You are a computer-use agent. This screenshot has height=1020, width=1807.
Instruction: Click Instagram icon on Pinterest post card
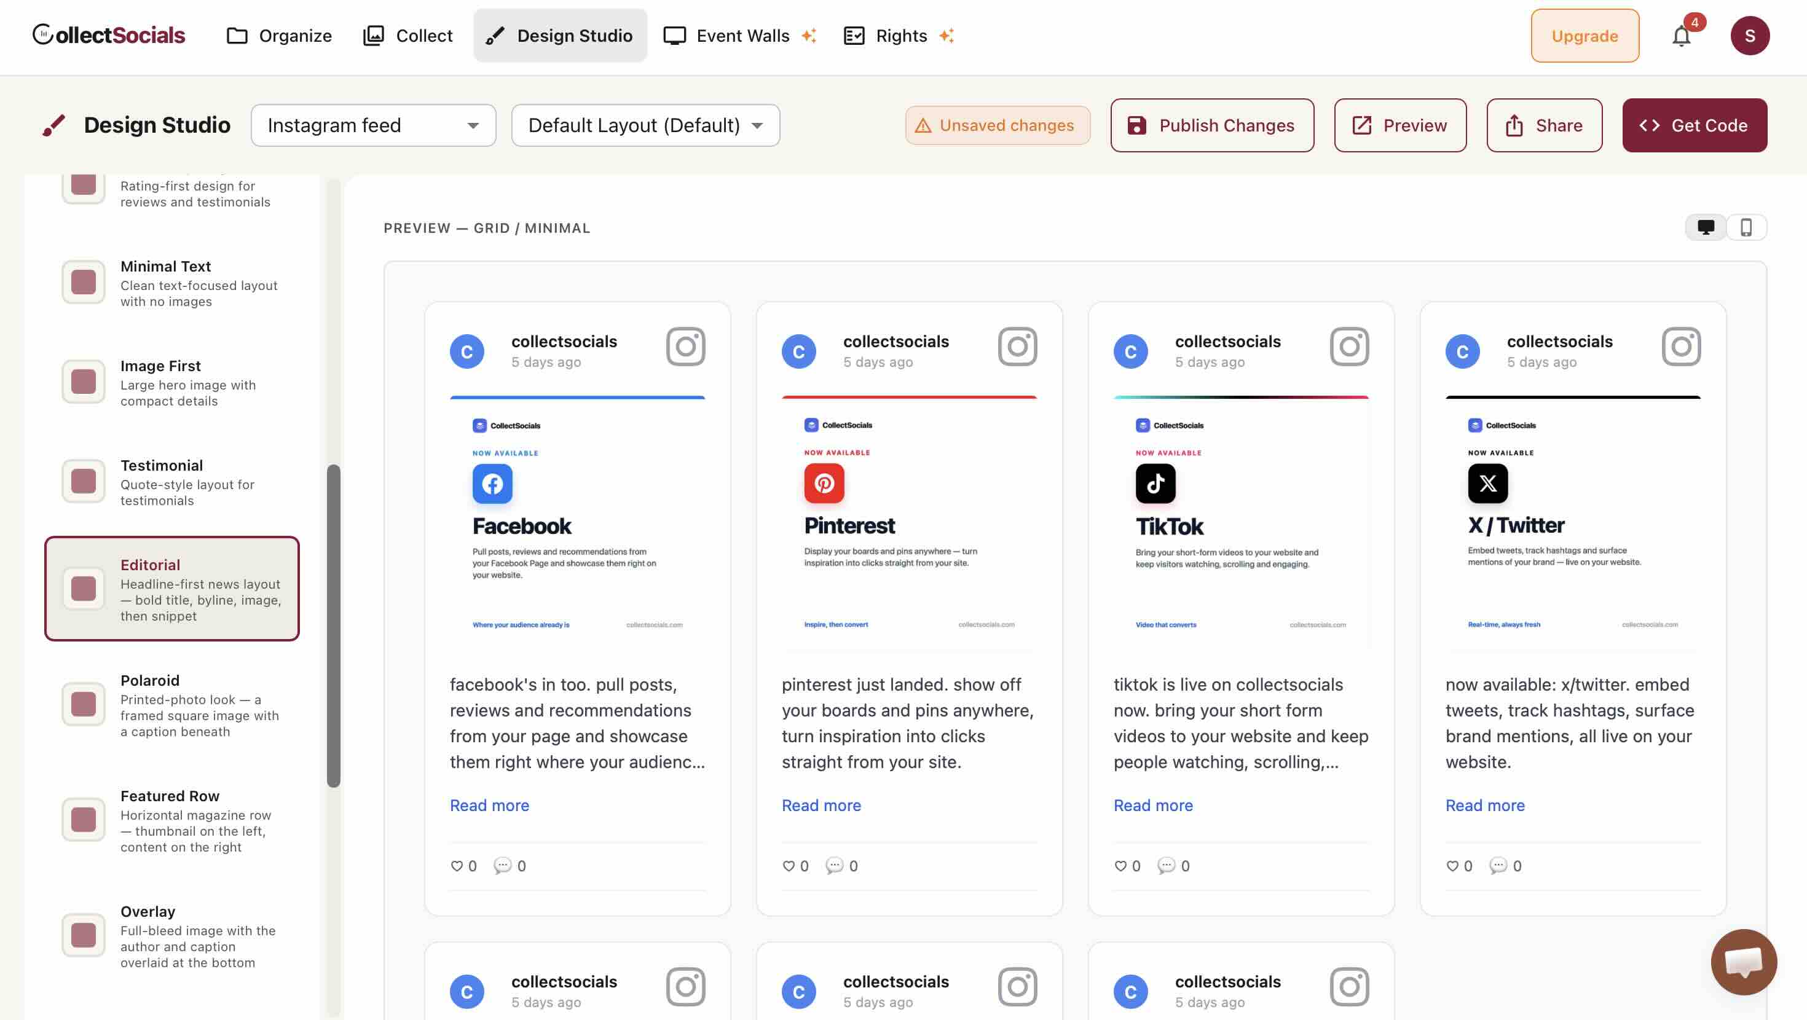1017,347
